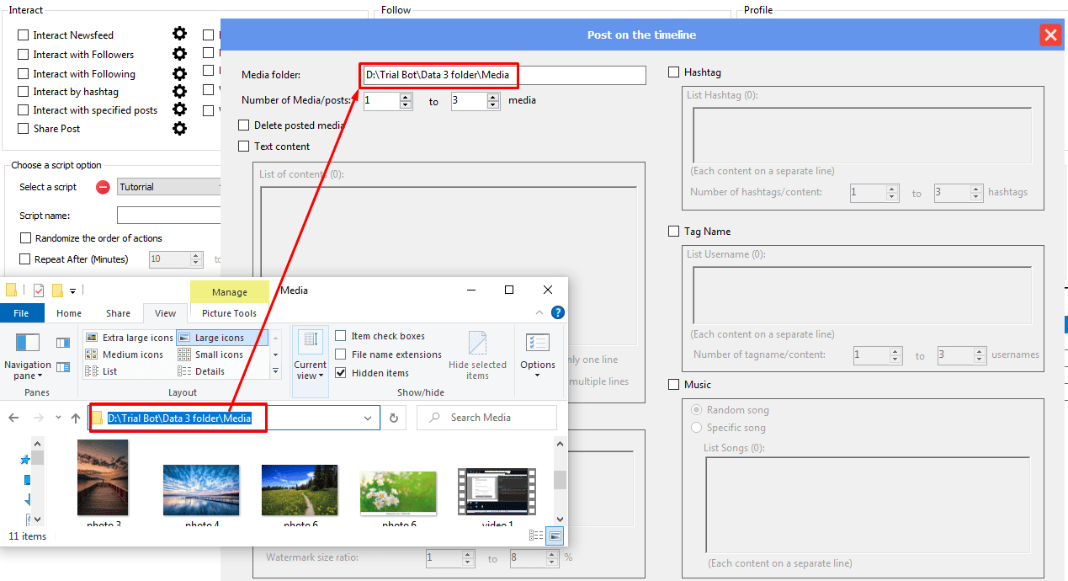Viewport: 1068px width, 581px height.
Task: Click the red remove script icon
Action: tap(103, 187)
